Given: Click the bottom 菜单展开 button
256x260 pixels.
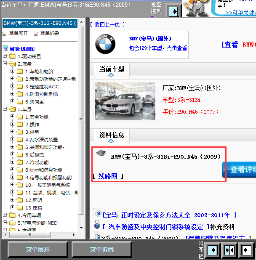Looking at the screenshot, I should click(x=37, y=249).
